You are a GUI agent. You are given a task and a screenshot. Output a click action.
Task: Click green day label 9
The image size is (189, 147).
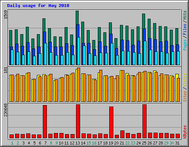[x=56, y=143]
